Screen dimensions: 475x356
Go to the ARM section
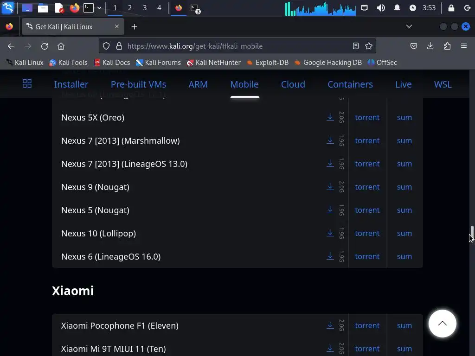(198, 84)
